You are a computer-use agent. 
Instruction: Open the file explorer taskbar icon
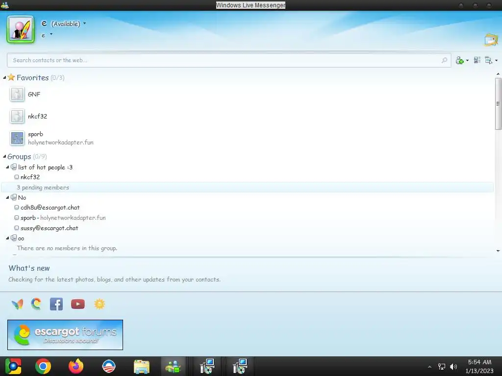(142, 366)
